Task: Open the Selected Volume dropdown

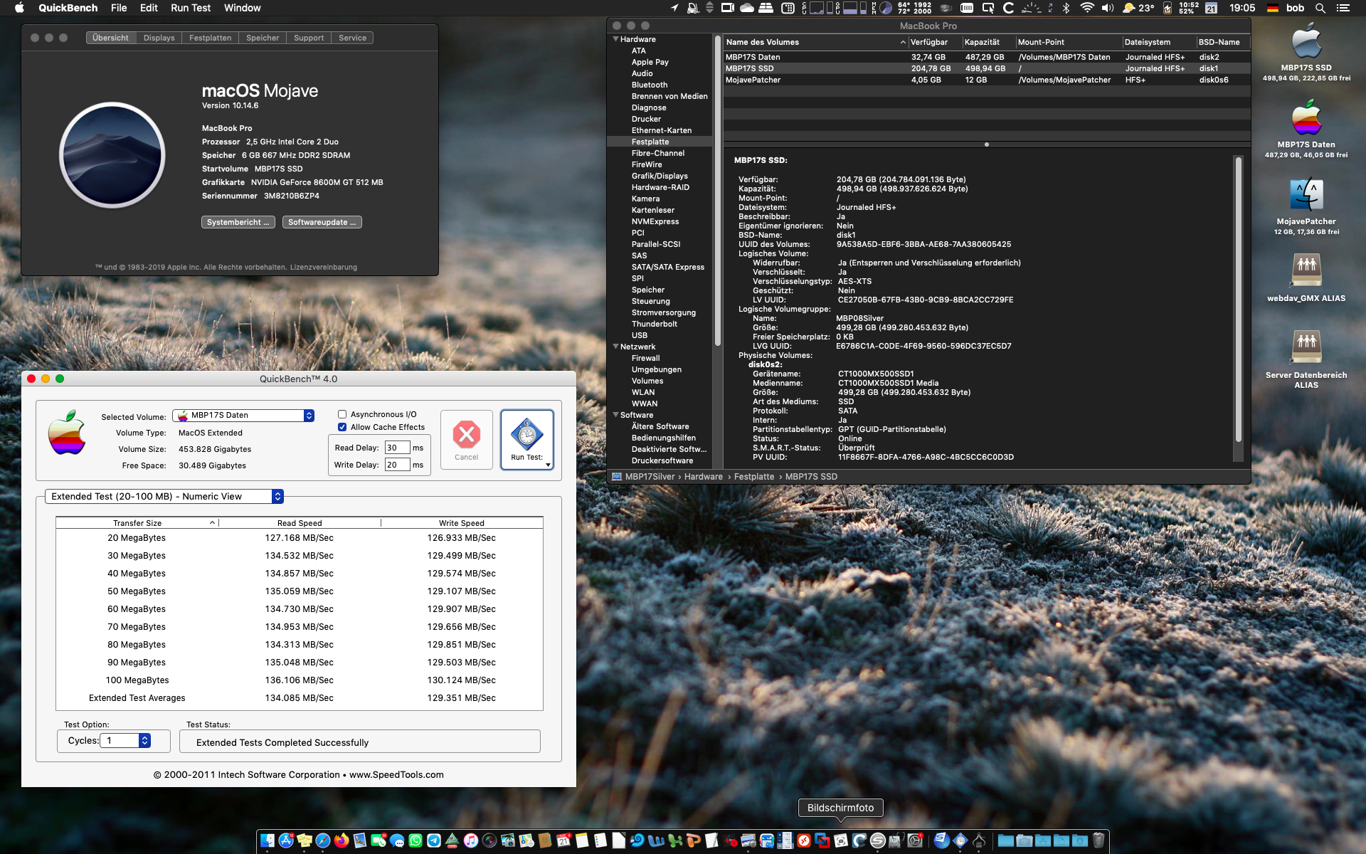Action: [x=243, y=416]
